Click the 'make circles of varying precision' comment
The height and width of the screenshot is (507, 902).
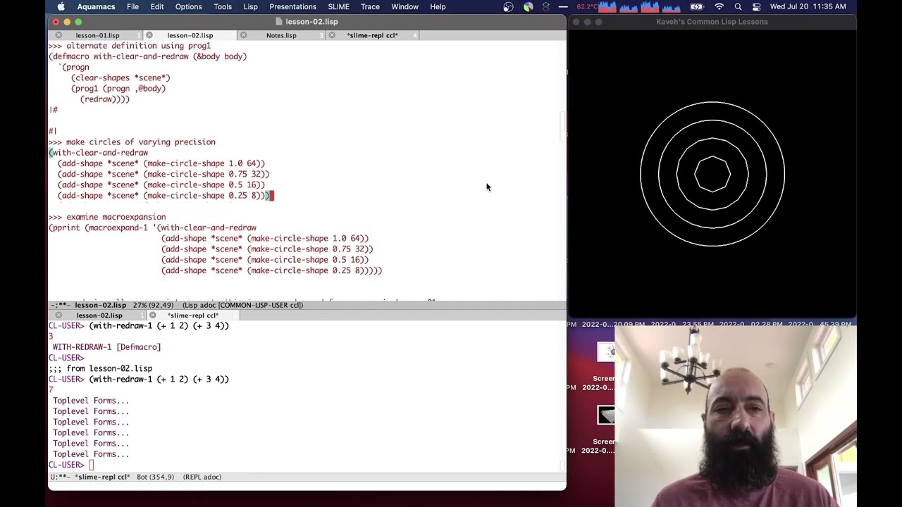[132, 142]
